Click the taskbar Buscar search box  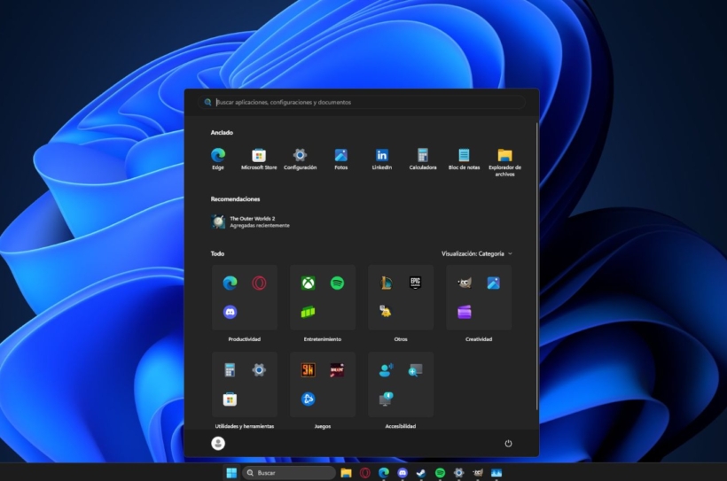[x=289, y=473]
